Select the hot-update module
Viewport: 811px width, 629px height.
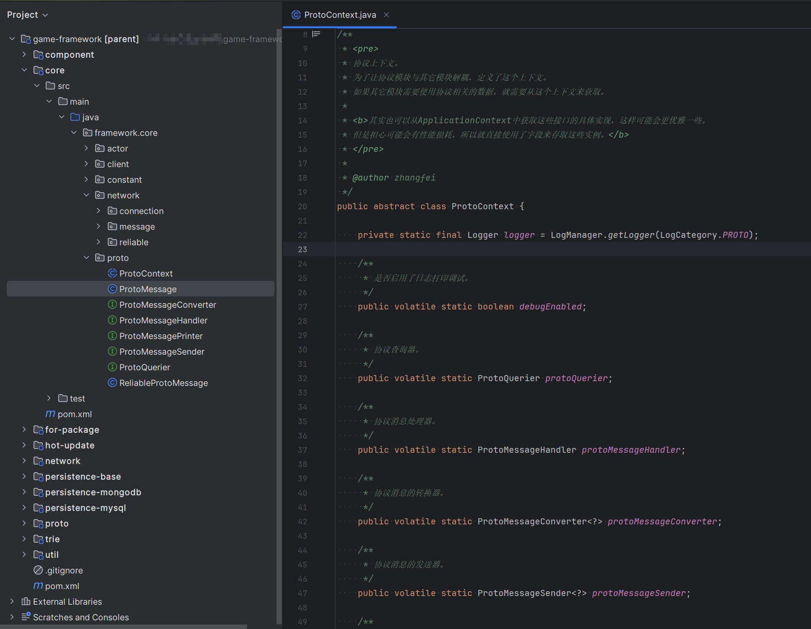tap(69, 445)
